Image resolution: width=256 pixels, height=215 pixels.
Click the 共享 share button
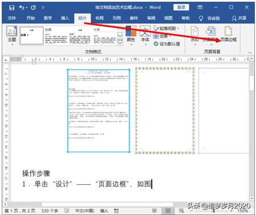pos(239,18)
